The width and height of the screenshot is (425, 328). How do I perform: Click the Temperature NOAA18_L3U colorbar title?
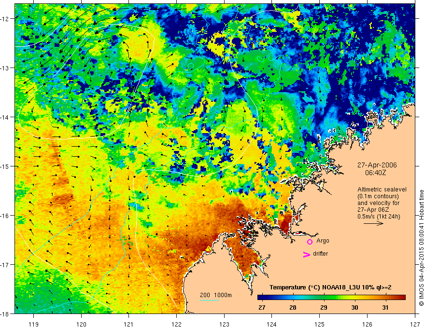pyautogui.click(x=330, y=287)
